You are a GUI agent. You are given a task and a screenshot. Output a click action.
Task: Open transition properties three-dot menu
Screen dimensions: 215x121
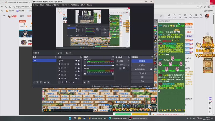coord(128,68)
